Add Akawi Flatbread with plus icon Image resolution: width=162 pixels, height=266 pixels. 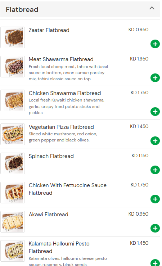[x=155, y=228]
